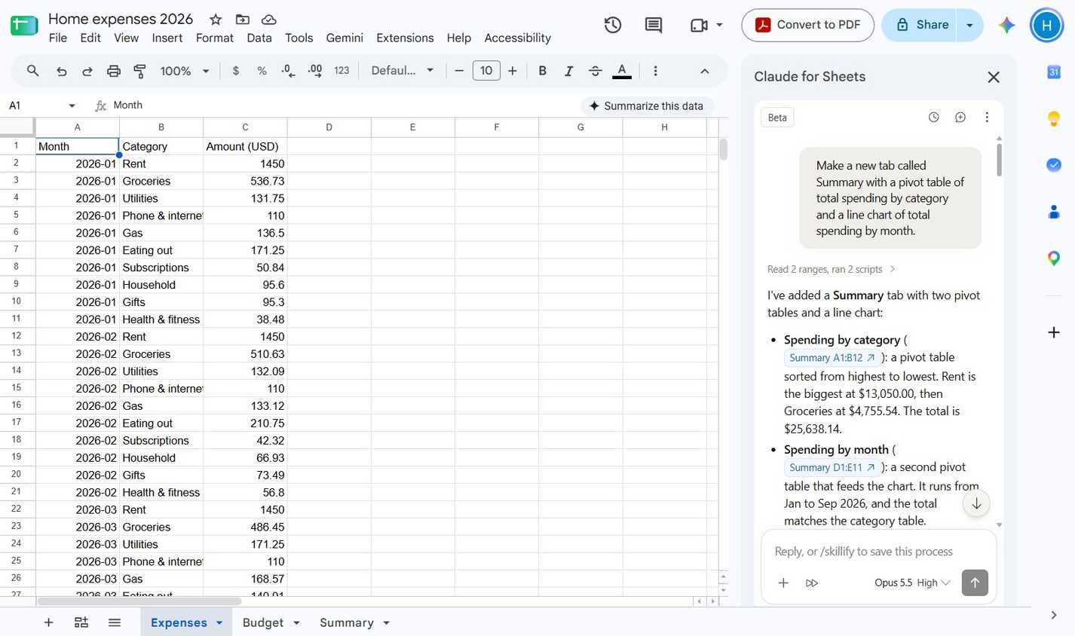Select the paint format roller
This screenshot has height=636, width=1075.
tap(139, 71)
